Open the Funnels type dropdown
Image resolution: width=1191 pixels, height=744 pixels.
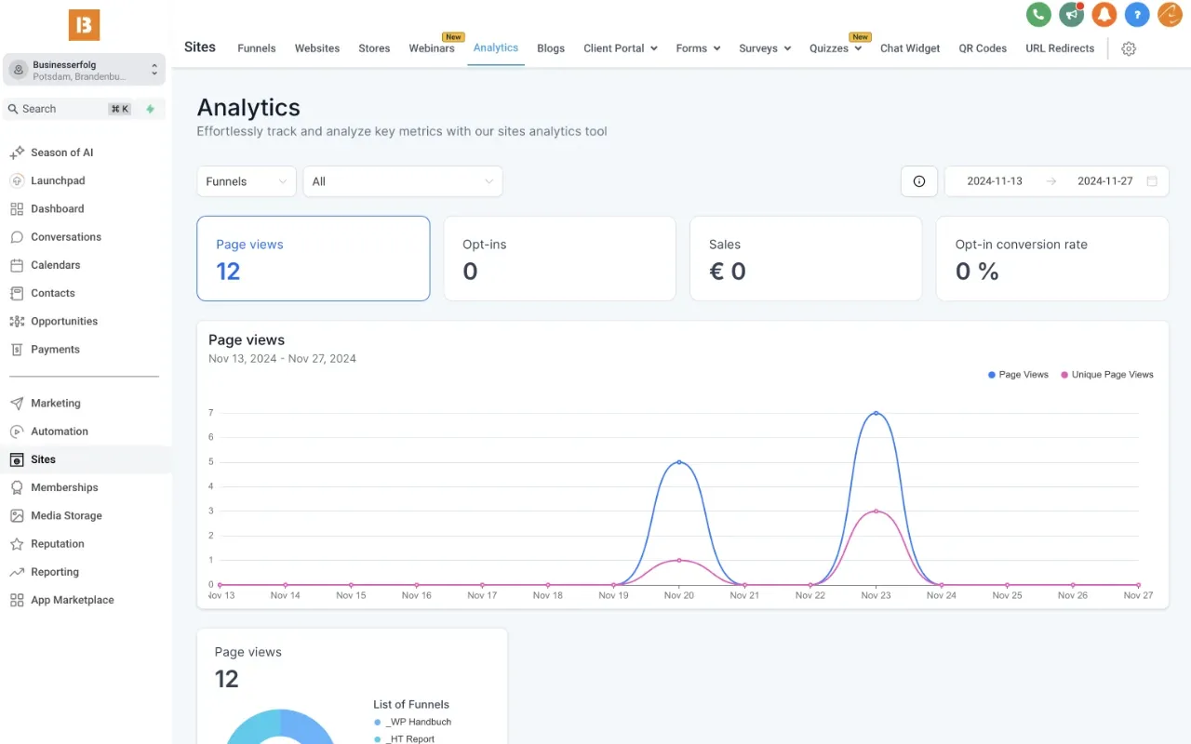tap(246, 180)
